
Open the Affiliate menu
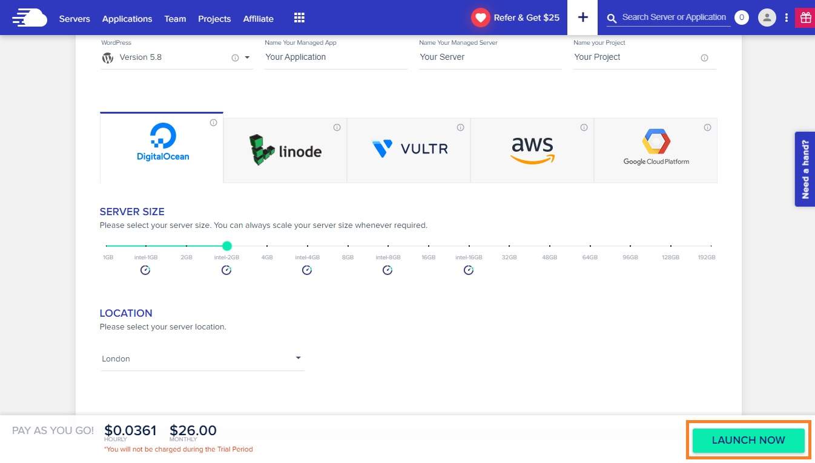259,19
